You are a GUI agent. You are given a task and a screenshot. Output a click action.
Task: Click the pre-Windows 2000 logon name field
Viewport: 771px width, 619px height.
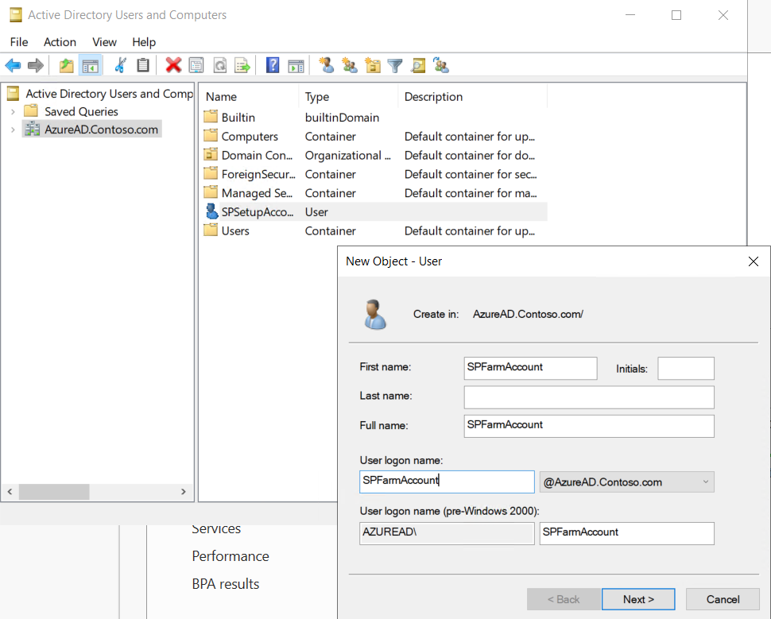coord(626,533)
